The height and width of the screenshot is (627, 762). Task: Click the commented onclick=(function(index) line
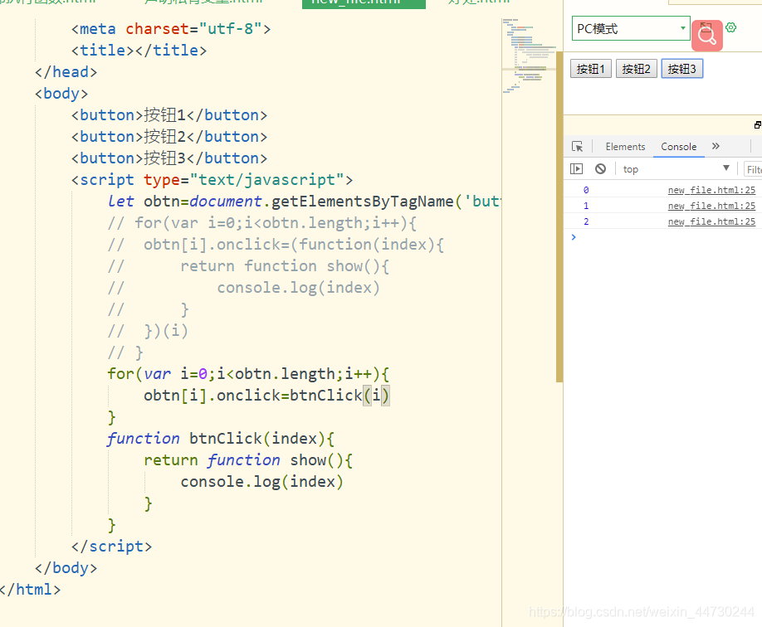(x=276, y=245)
